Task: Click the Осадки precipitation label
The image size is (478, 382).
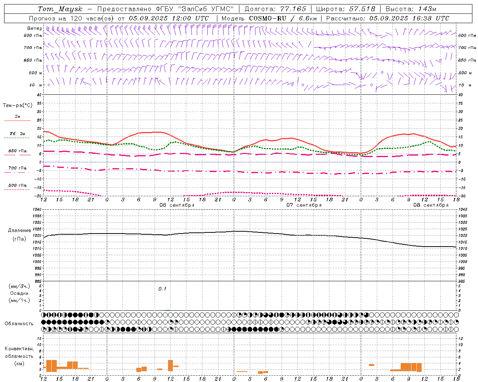Action: [19, 294]
